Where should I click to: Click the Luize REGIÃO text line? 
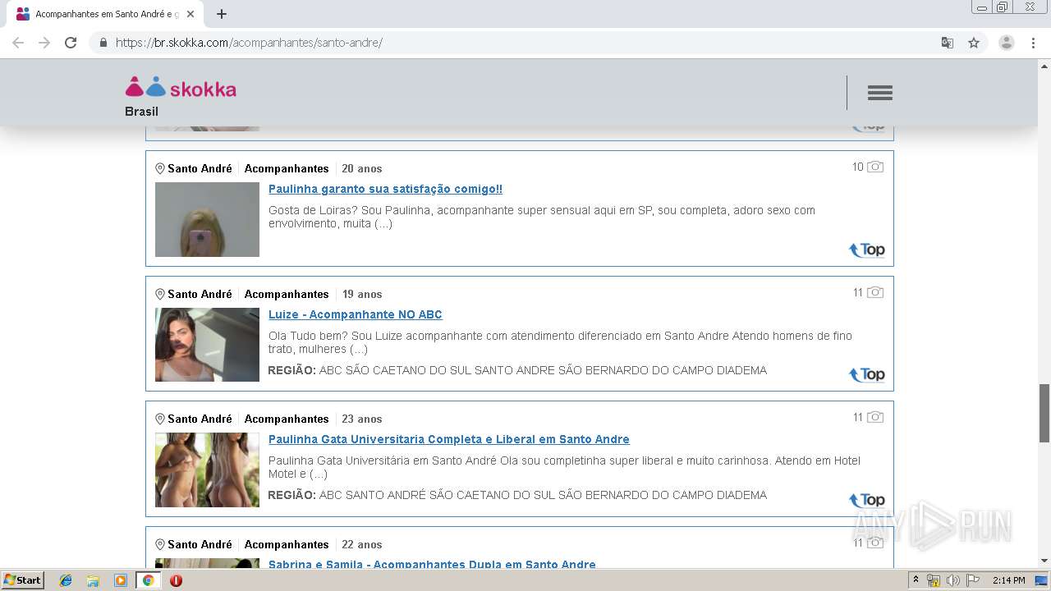[x=517, y=370]
